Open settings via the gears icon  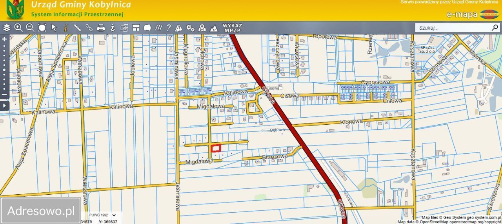[x=191, y=28]
